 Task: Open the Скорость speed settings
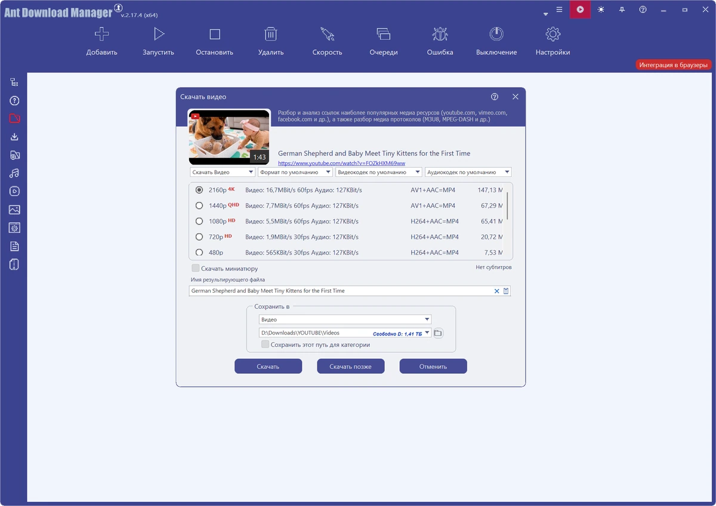point(327,34)
